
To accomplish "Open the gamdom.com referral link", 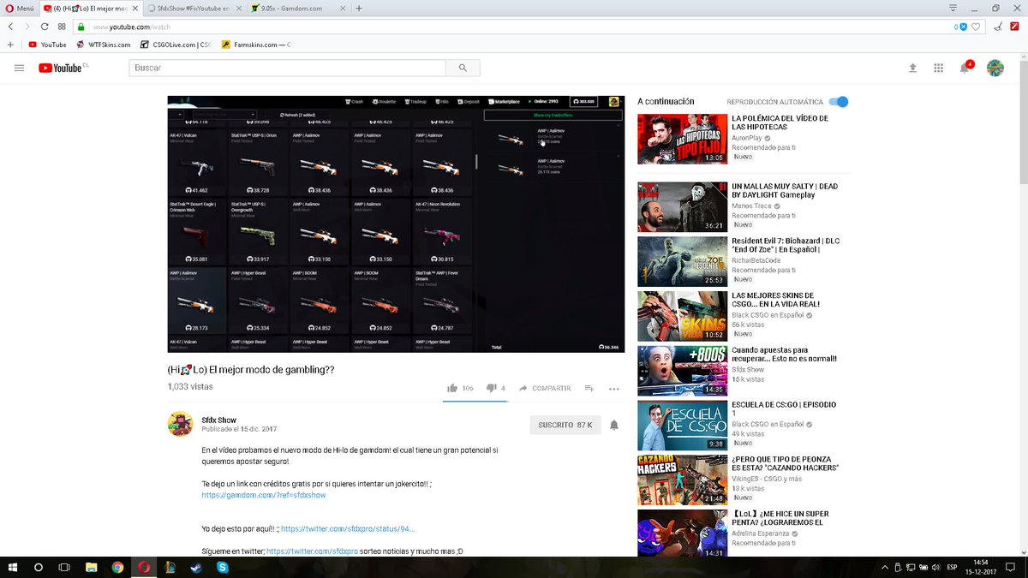I will [x=264, y=495].
